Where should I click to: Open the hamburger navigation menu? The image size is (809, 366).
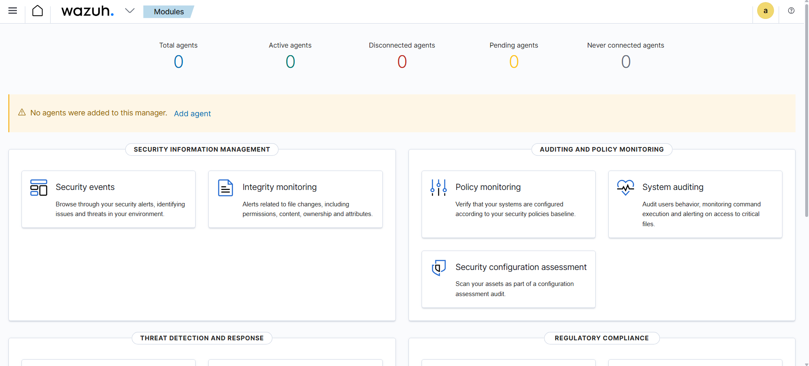point(13,11)
